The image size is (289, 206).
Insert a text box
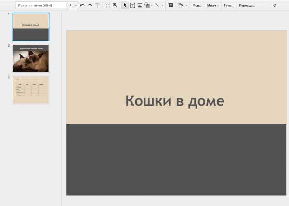(x=132, y=5)
